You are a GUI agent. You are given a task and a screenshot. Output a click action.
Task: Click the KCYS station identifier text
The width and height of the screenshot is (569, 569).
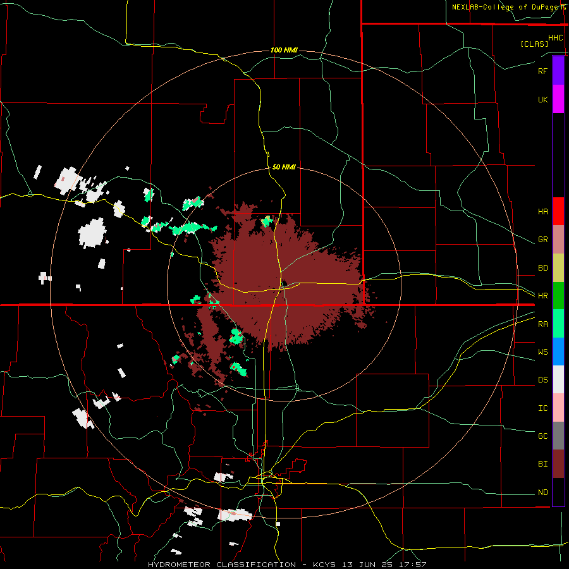point(324,565)
